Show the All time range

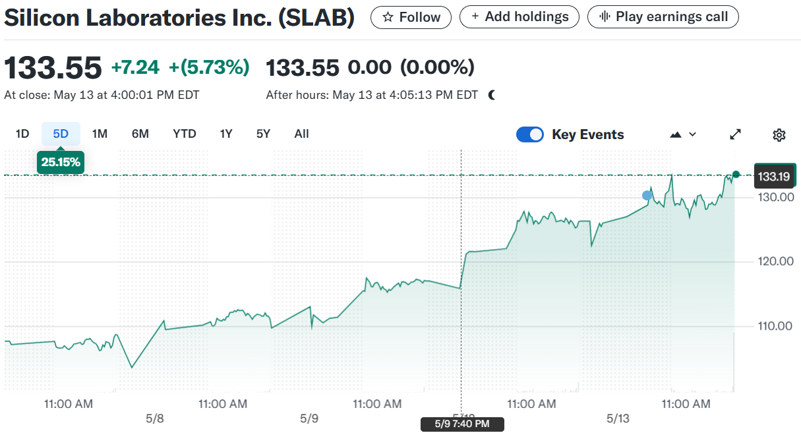point(301,134)
